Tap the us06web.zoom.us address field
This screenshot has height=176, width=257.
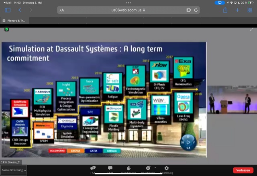coord(128,10)
